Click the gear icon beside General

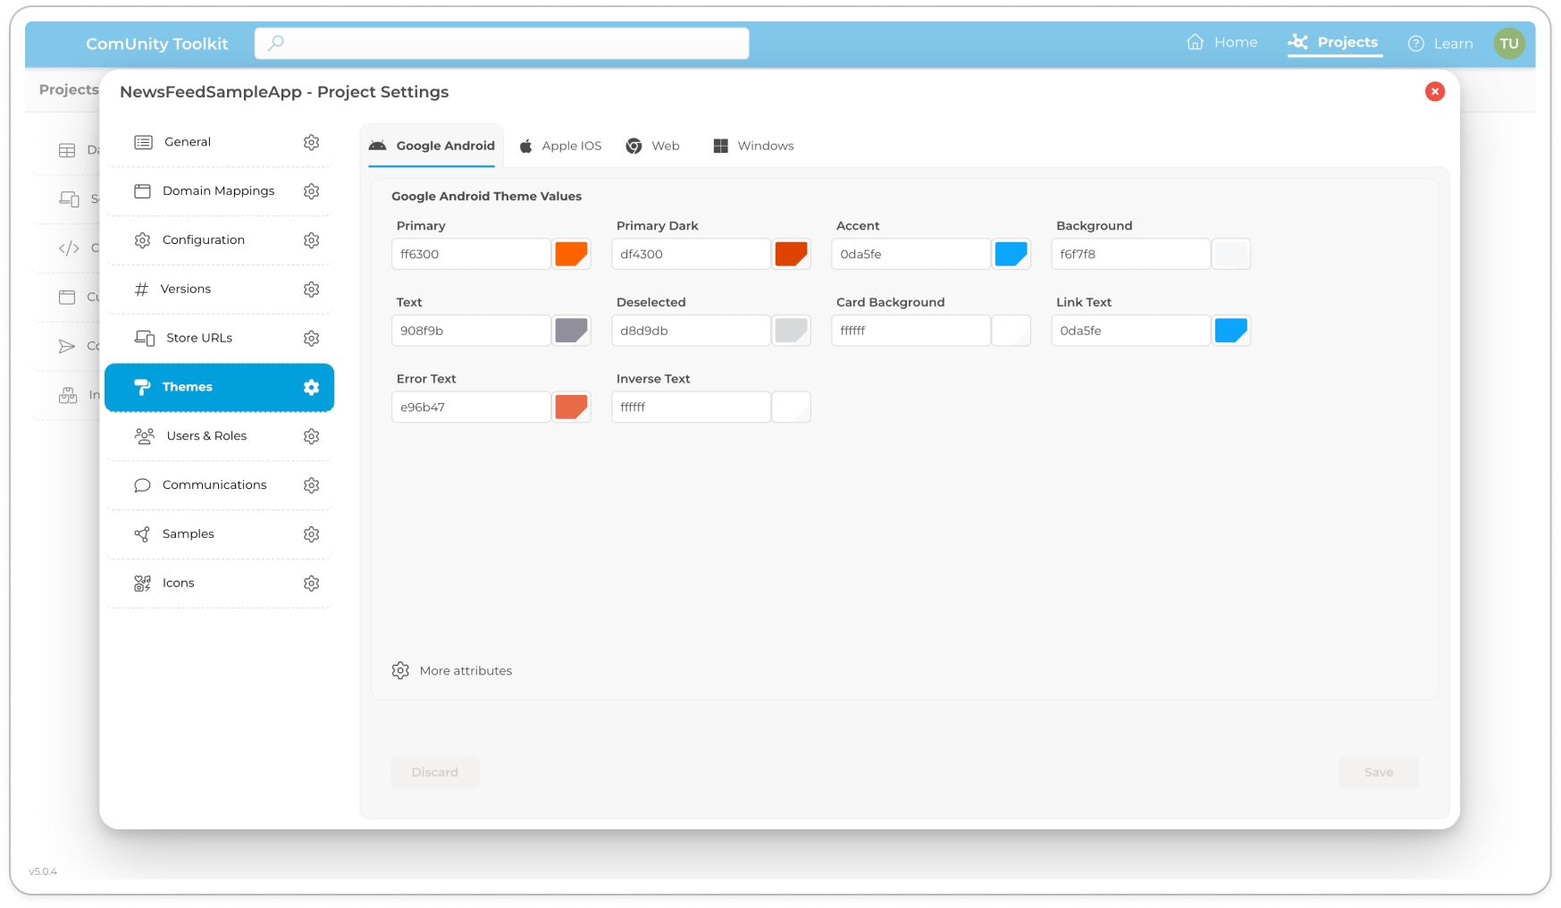click(311, 142)
